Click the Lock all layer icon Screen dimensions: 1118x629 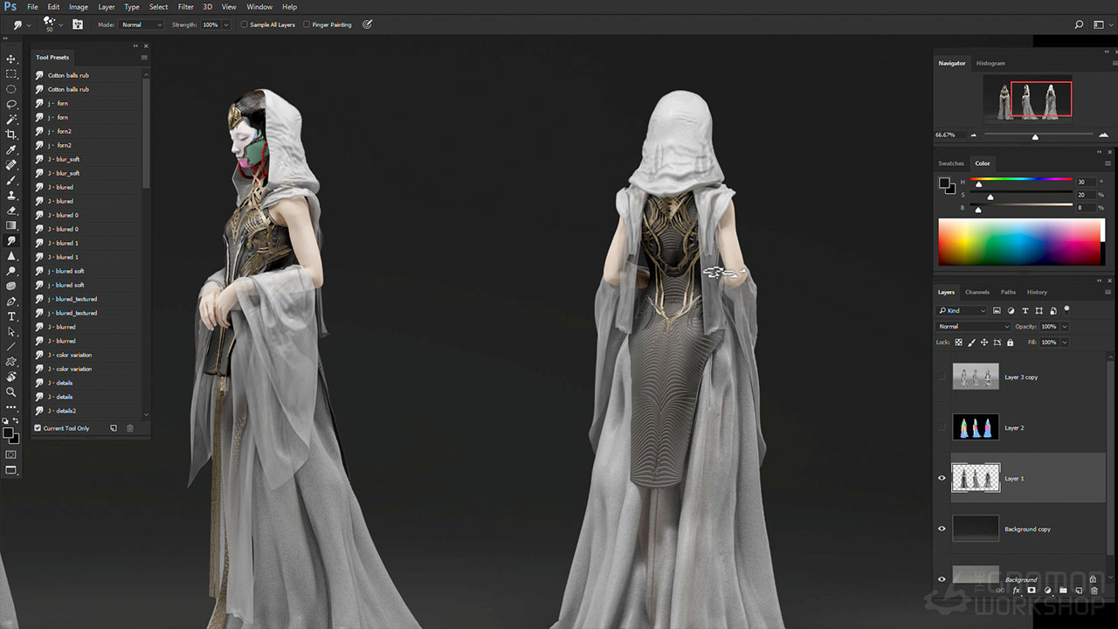point(1010,342)
